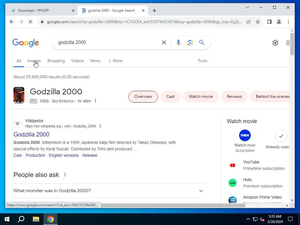This screenshot has width=300, height=225.
Task: Open options dots beside movie runtime
Action: click(95, 101)
